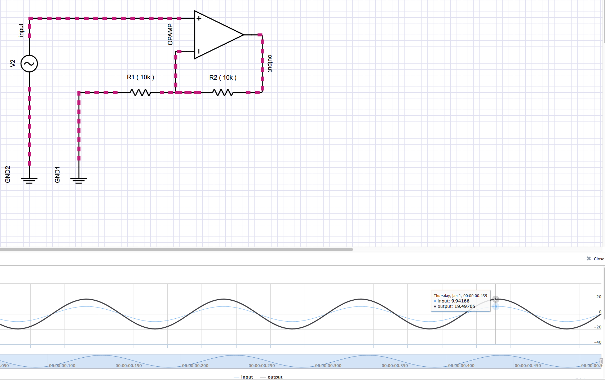Click the tooltip output value 19.49705

click(x=465, y=306)
